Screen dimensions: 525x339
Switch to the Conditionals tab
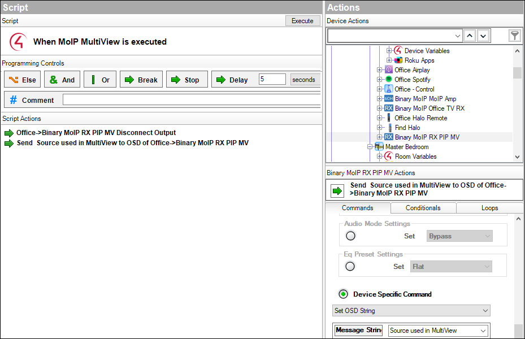pos(423,208)
